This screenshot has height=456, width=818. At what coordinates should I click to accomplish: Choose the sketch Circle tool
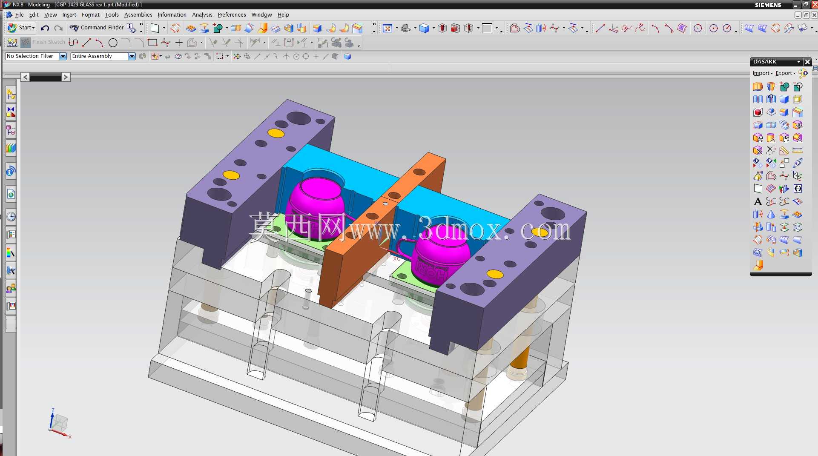[113, 43]
